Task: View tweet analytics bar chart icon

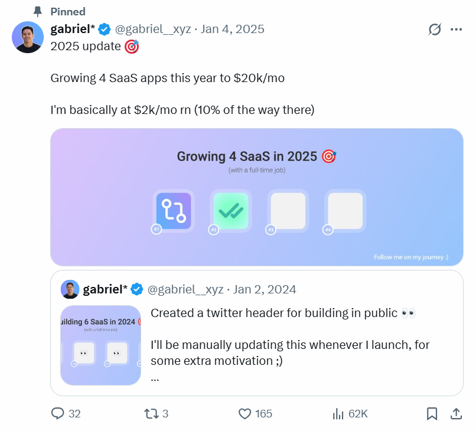Action: click(338, 414)
